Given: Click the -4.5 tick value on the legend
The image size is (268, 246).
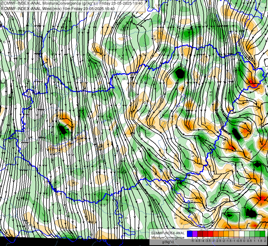Looking at the screenshot, I should pyautogui.click(x=197, y=241).
